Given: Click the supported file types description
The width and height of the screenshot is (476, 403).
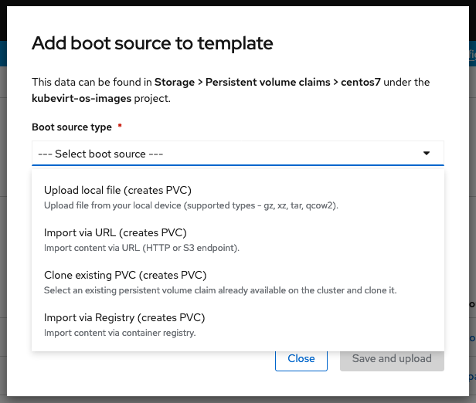Looking at the screenshot, I should (191, 205).
